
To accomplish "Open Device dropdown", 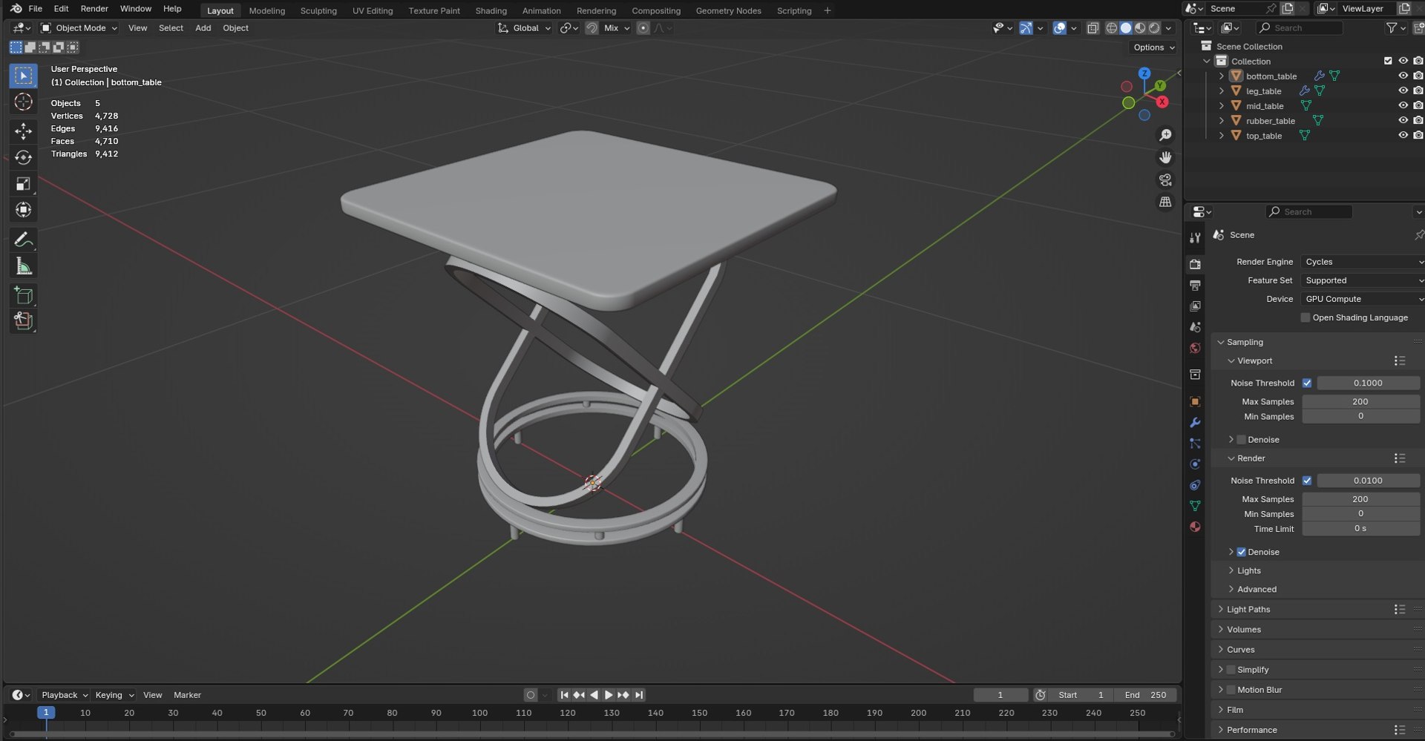I will coord(1363,299).
